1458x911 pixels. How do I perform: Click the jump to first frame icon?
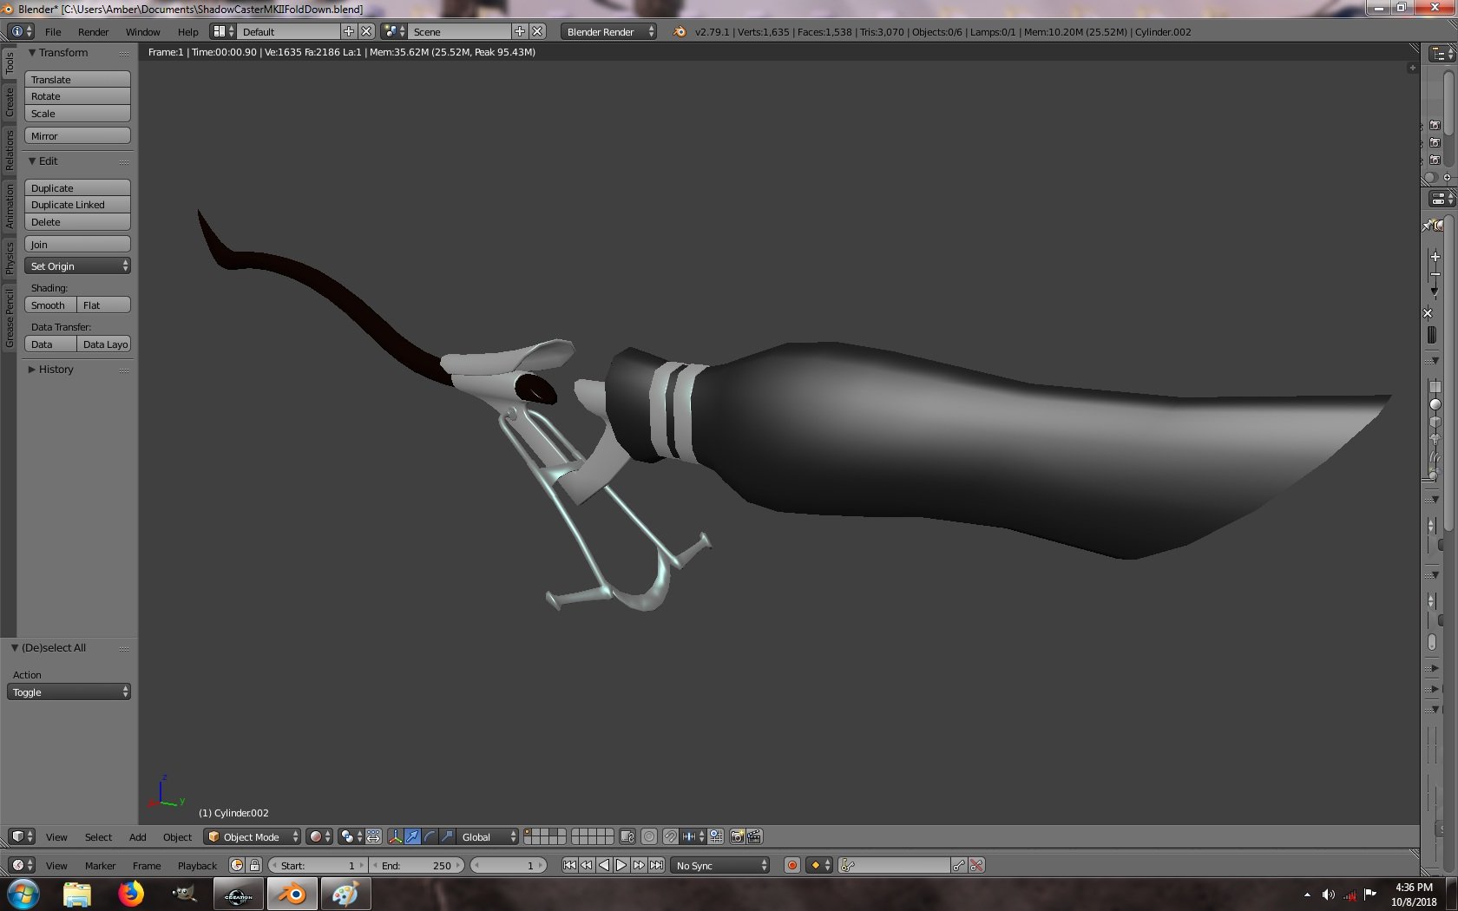pos(569,865)
